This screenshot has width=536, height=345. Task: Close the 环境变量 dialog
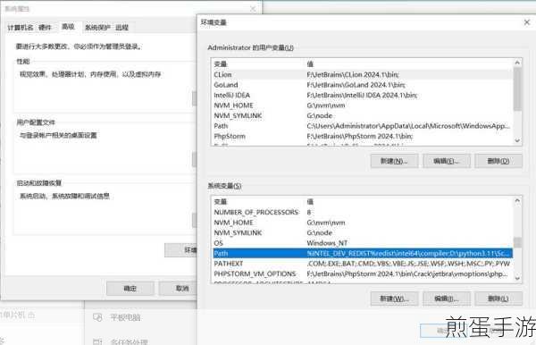[x=527, y=22]
